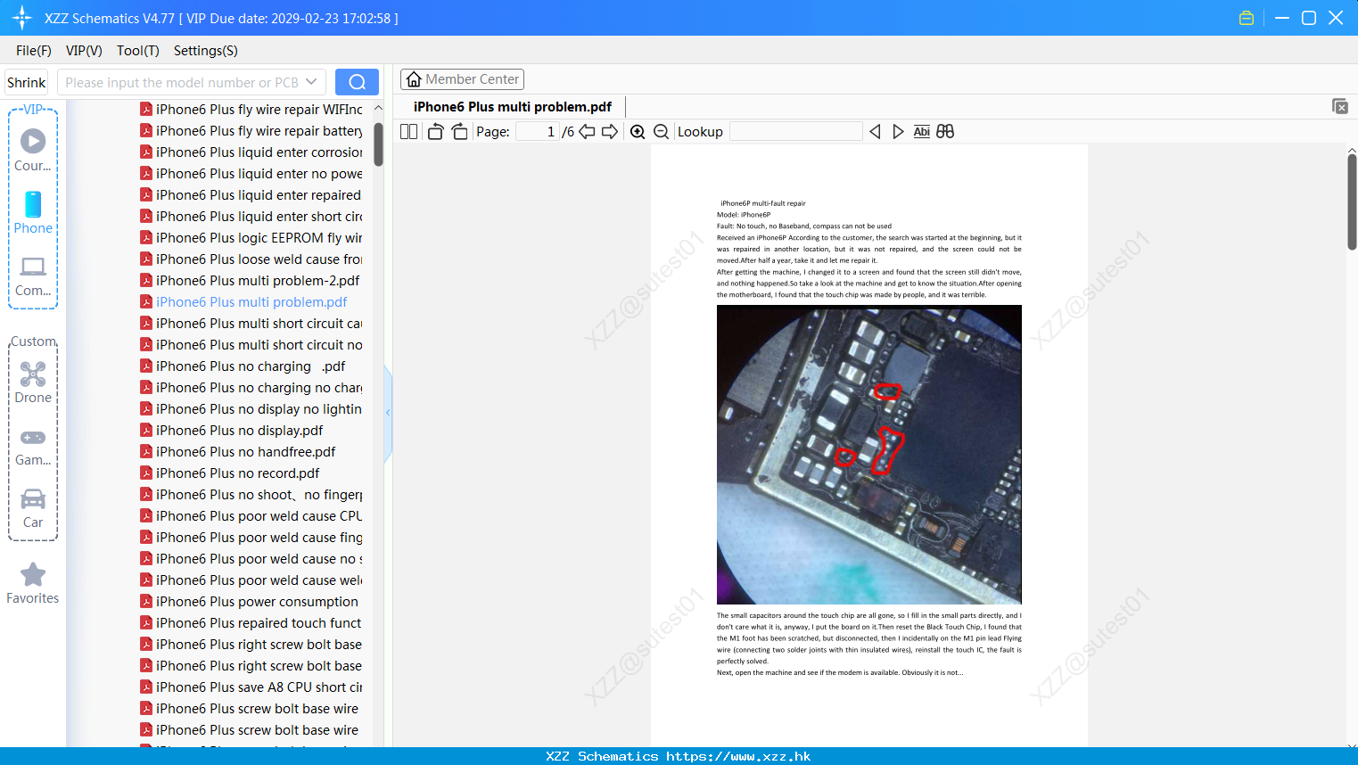Click the XZZ Schematics logo icon
Viewport: 1358px width, 765px height.
tap(22, 18)
